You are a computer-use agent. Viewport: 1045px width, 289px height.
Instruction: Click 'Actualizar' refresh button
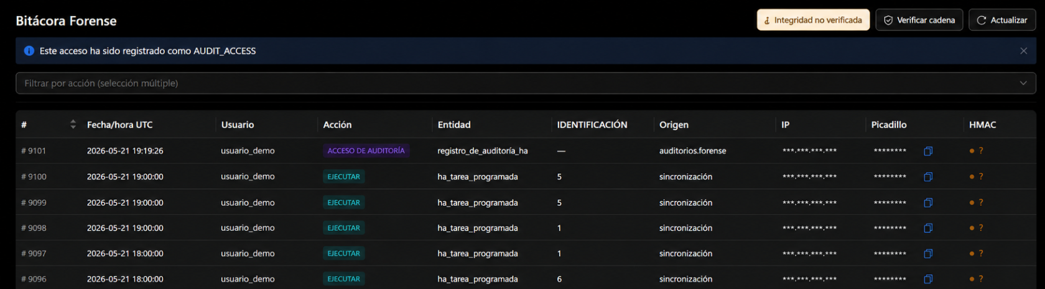click(1002, 20)
